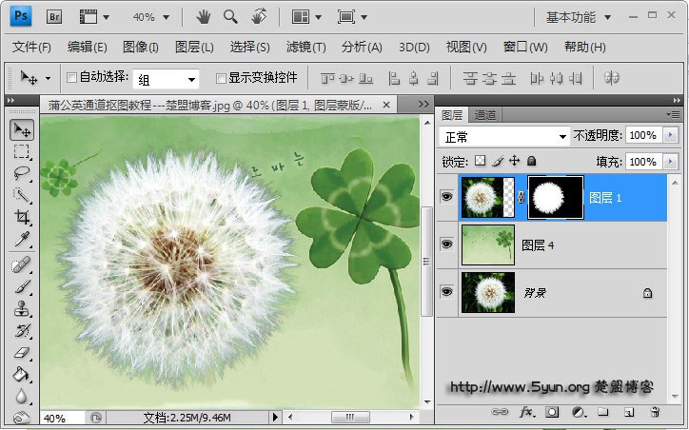Open the layer style fx menu
This screenshot has width=689, height=430.
526,412
